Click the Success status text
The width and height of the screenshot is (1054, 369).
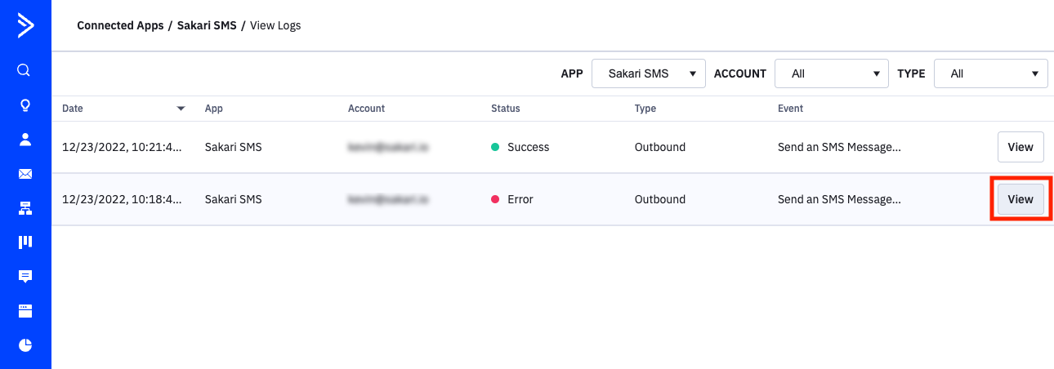tap(529, 147)
